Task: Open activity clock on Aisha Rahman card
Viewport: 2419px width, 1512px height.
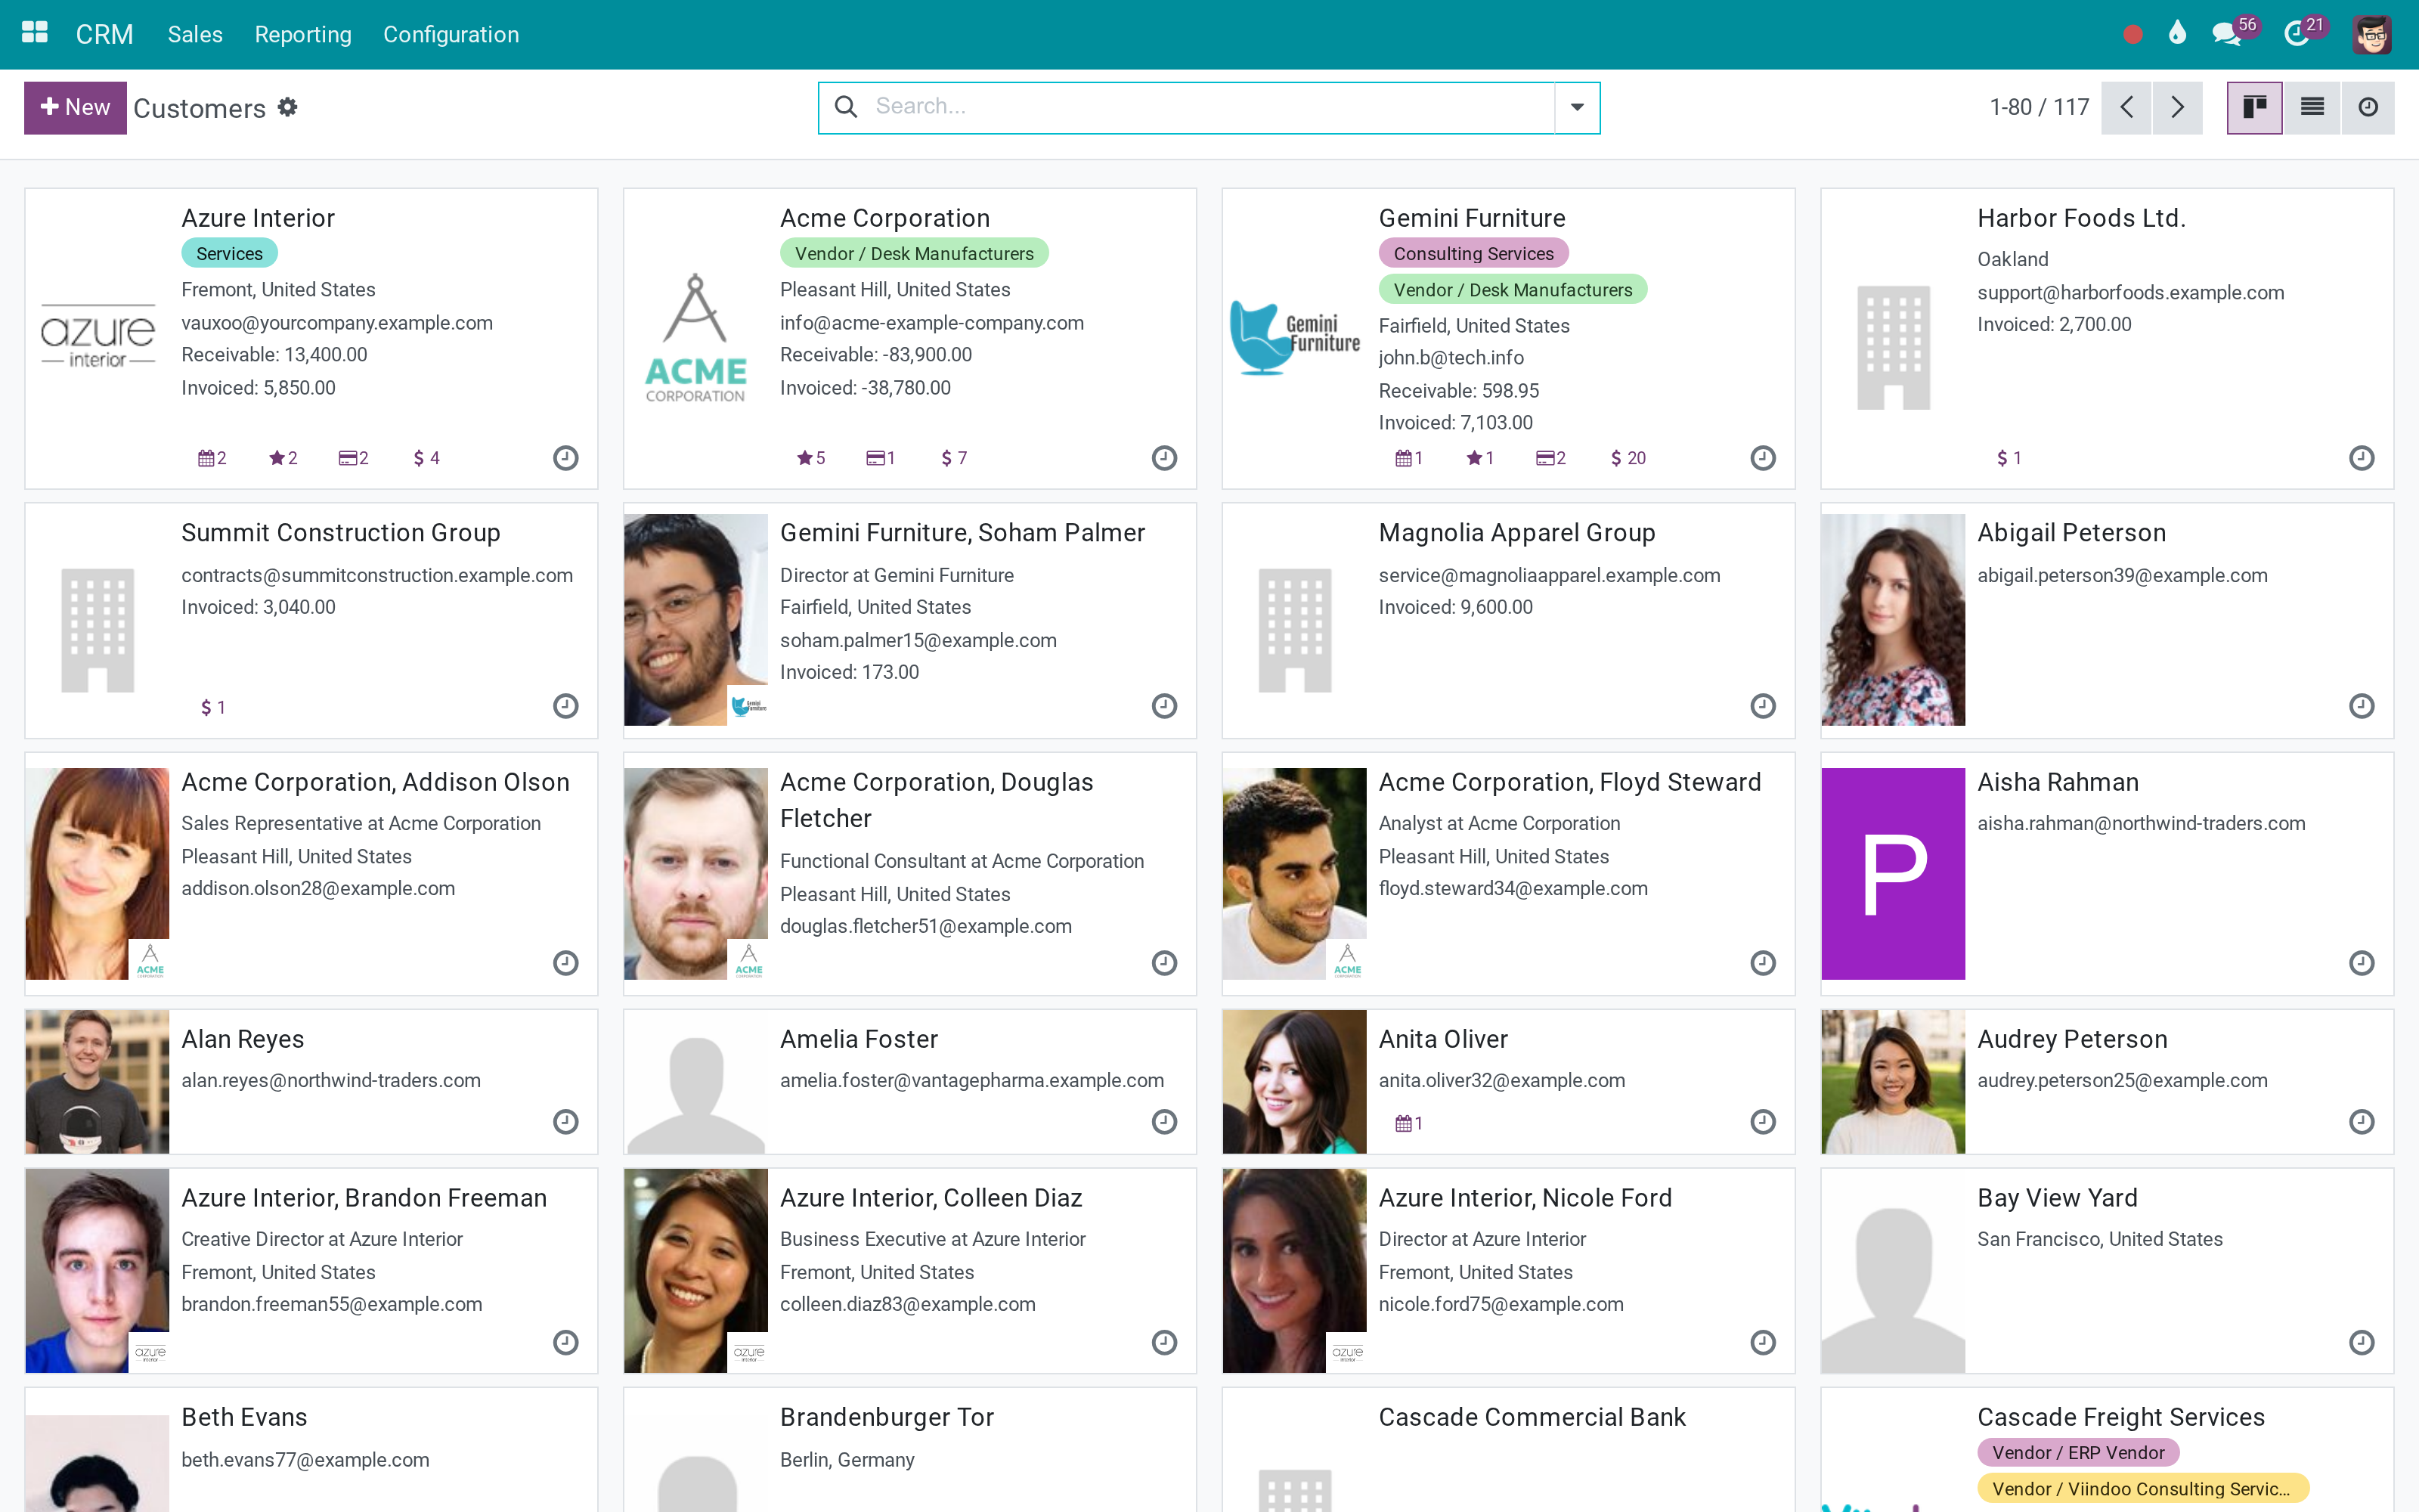Action: 2362,963
